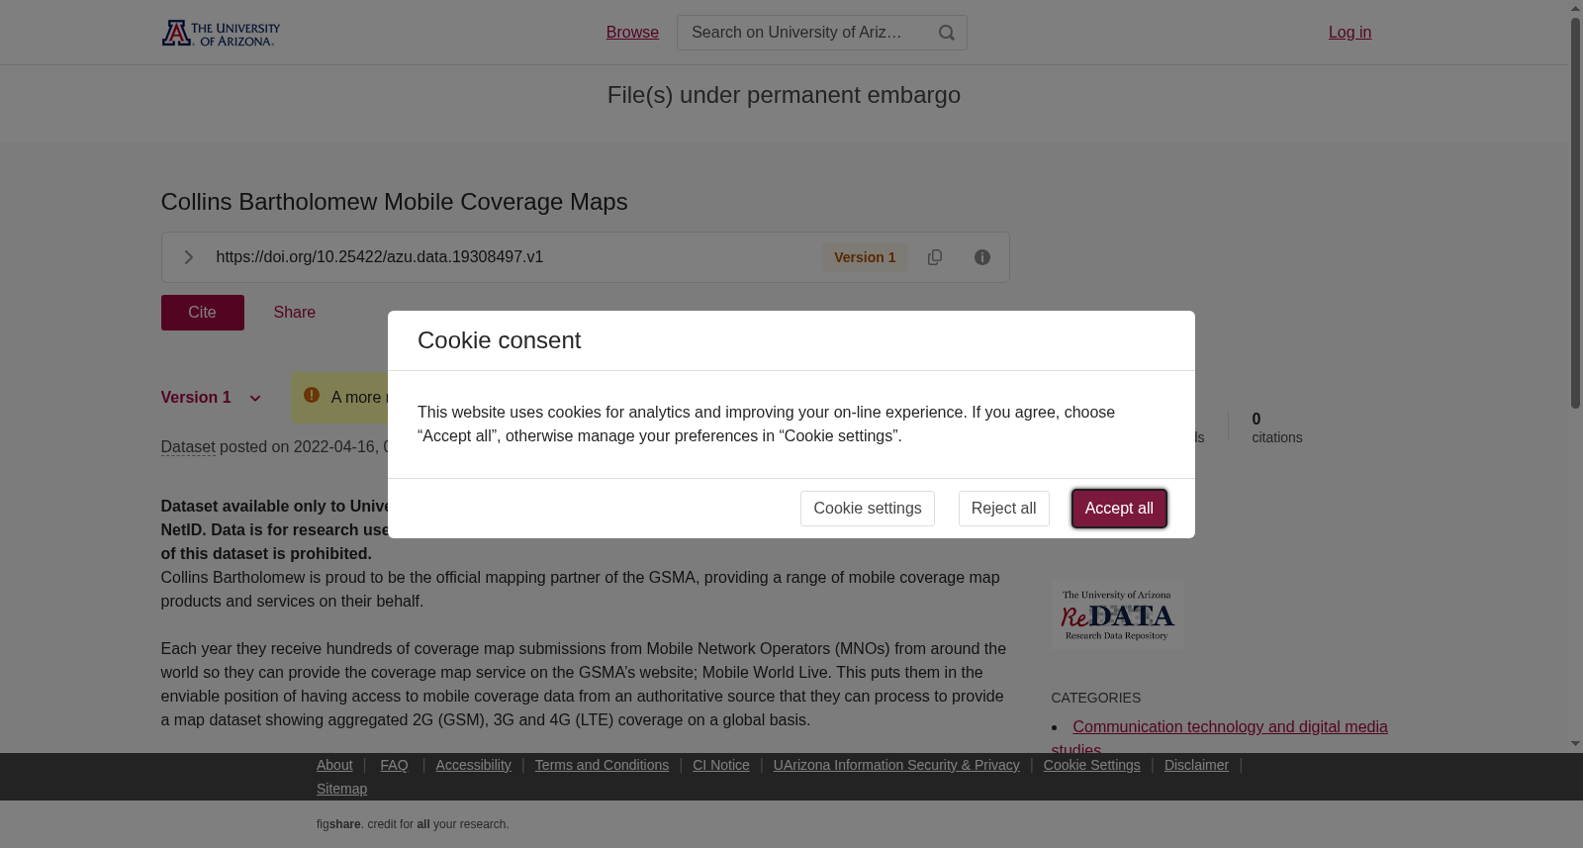This screenshot has width=1583, height=848.
Task: Open the Sitemap footer link
Action: click(x=341, y=789)
